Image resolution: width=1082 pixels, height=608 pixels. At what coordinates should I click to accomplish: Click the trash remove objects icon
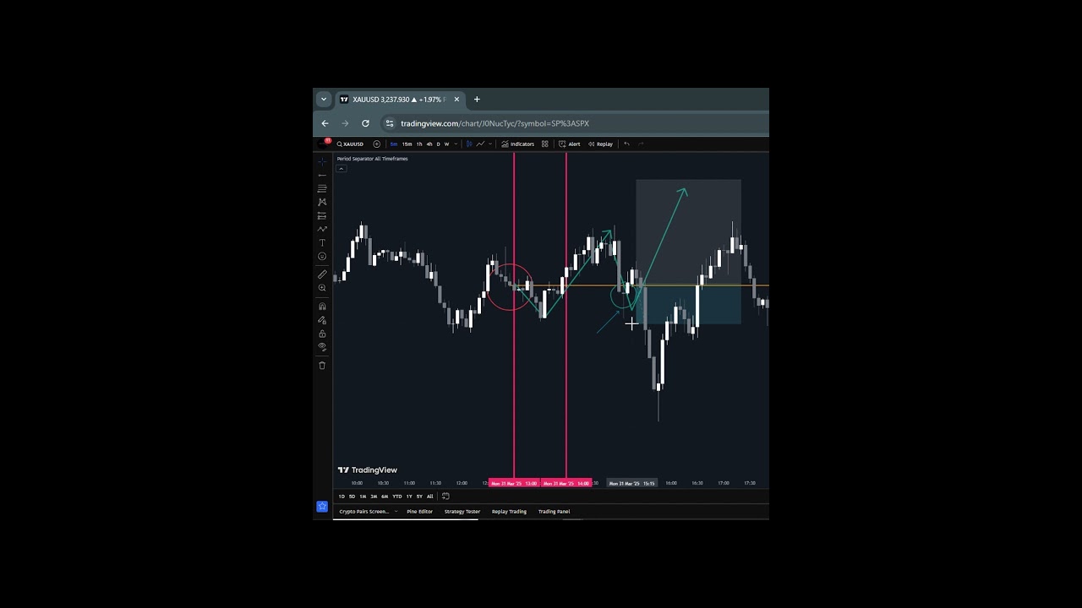322,366
